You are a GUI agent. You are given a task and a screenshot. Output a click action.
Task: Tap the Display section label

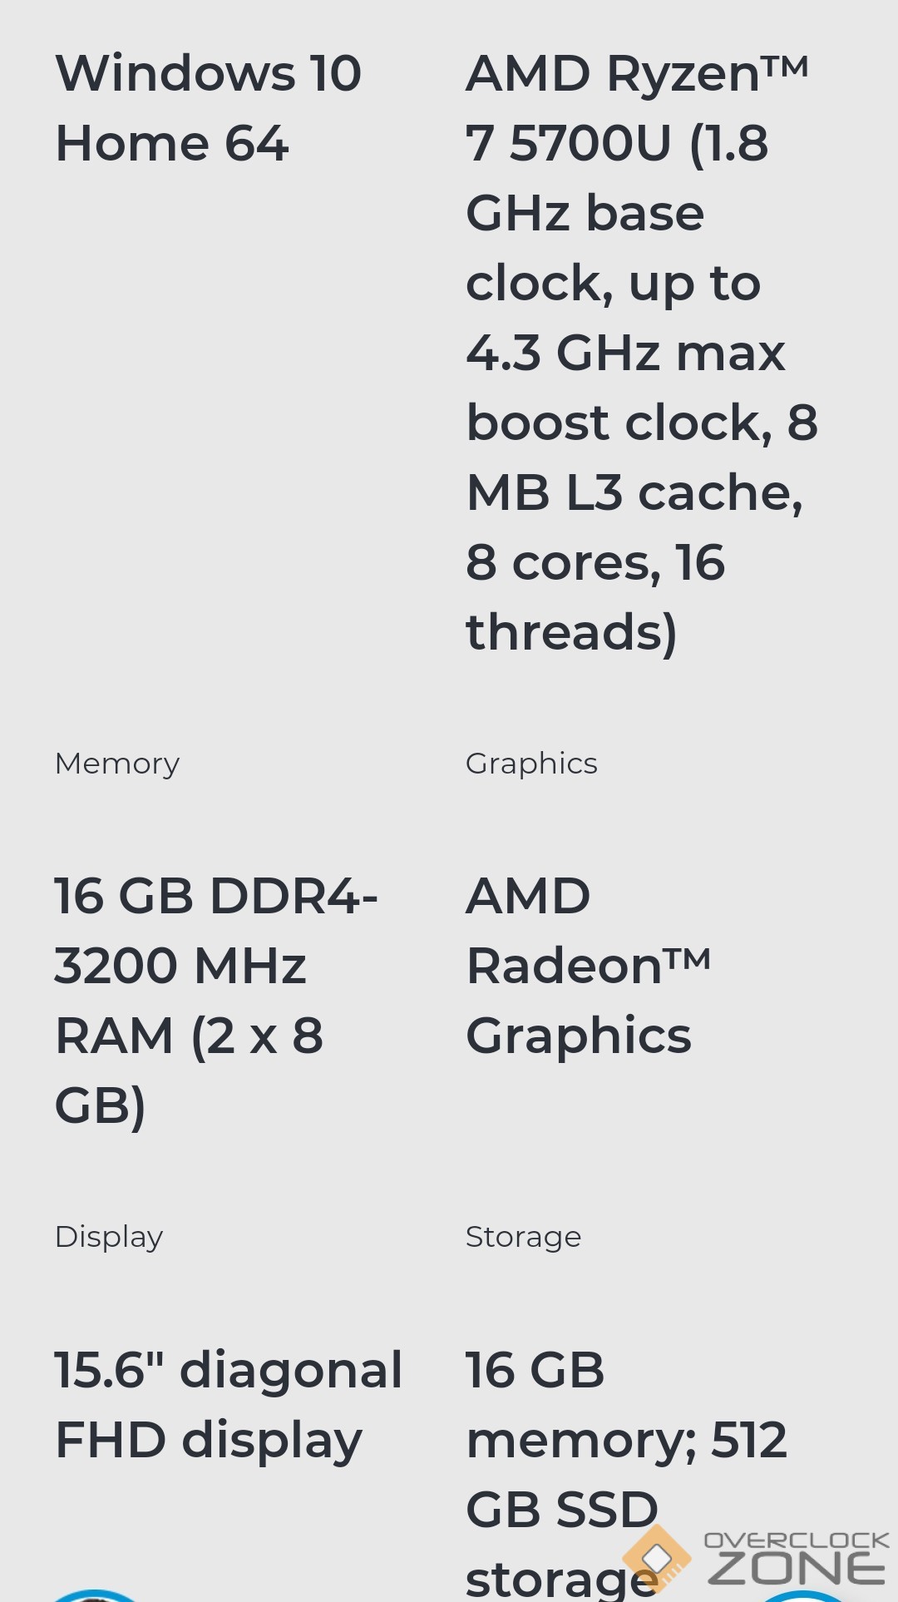coord(109,1237)
